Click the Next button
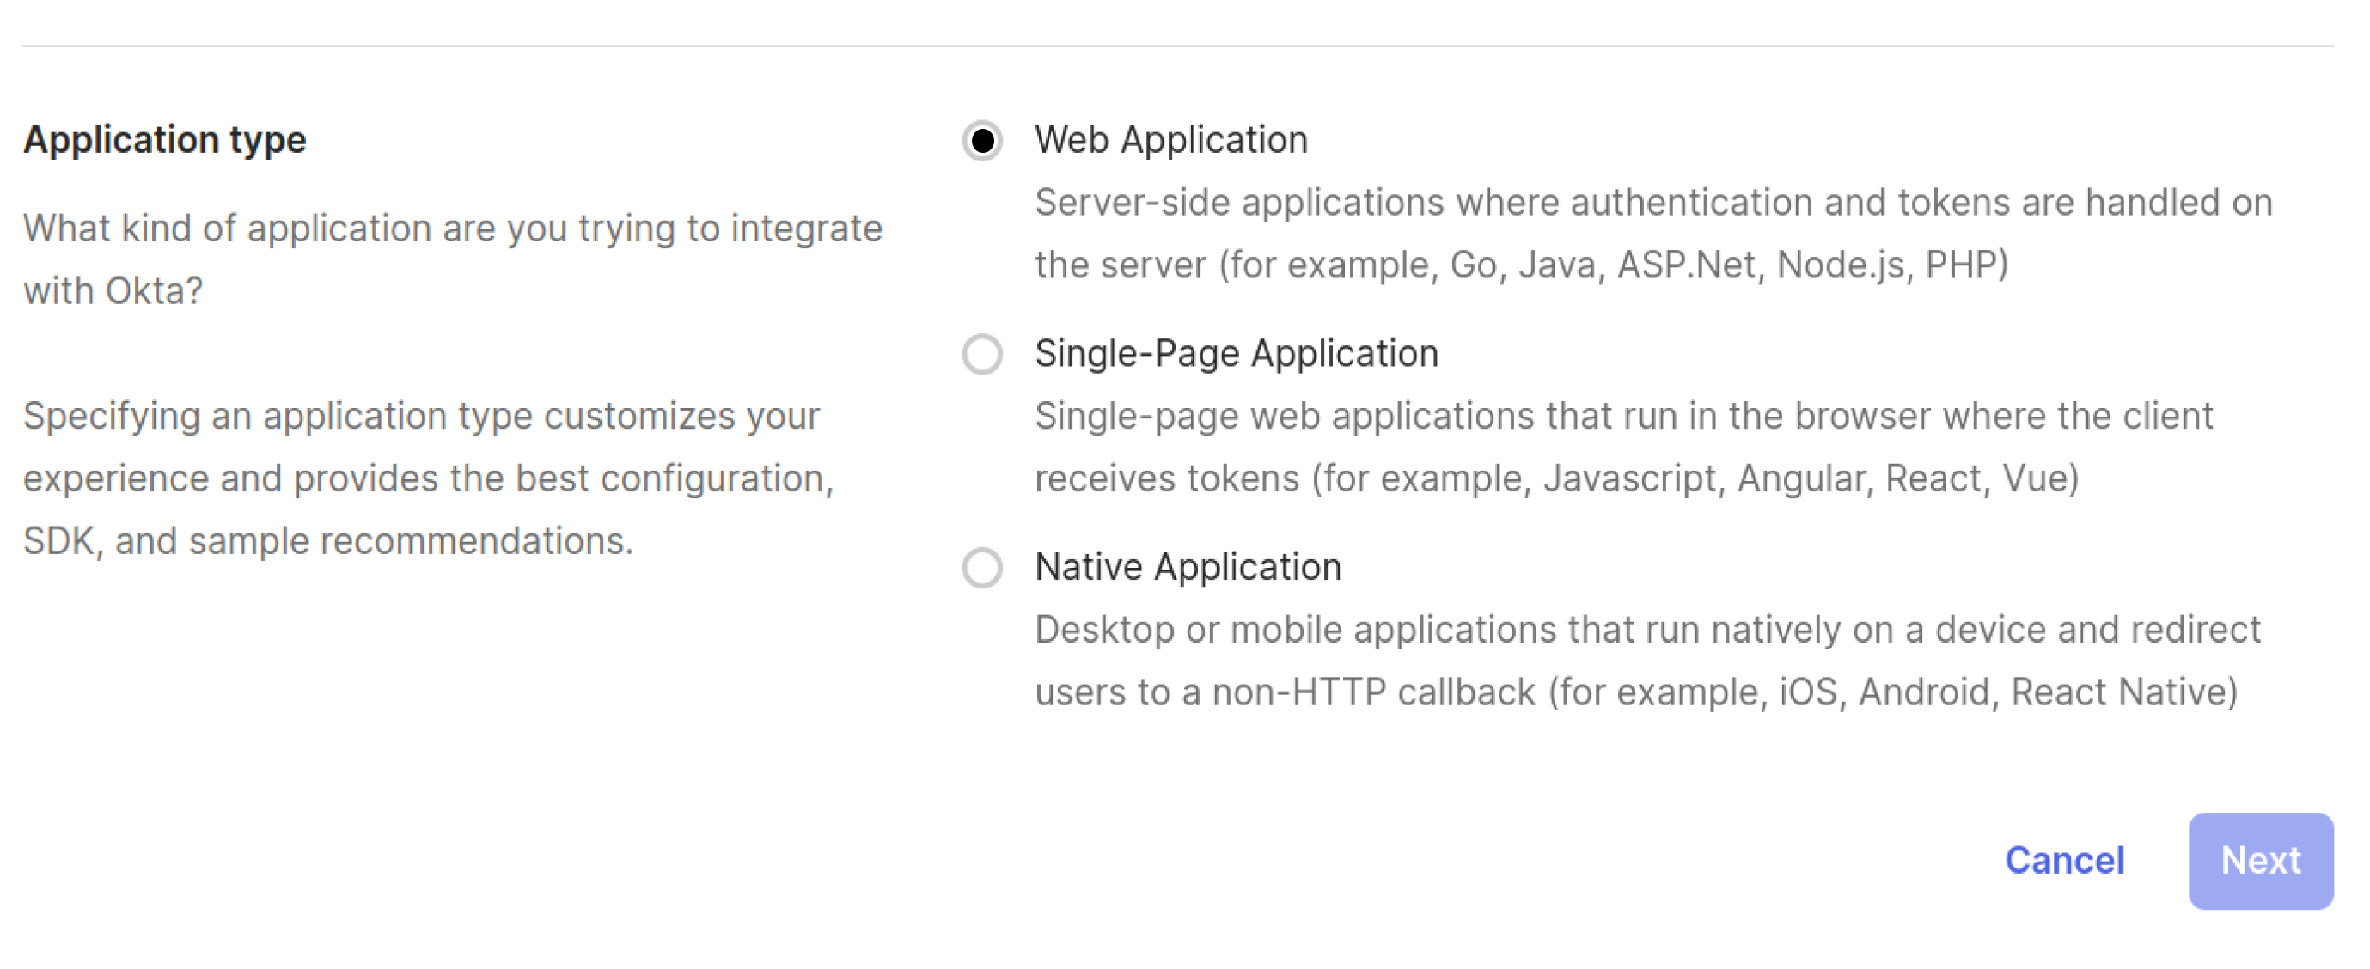The width and height of the screenshot is (2370, 969). [2260, 861]
